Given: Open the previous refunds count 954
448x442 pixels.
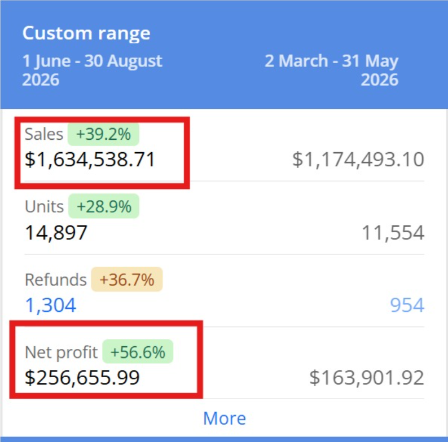Looking at the screenshot, I should pyautogui.click(x=407, y=305).
